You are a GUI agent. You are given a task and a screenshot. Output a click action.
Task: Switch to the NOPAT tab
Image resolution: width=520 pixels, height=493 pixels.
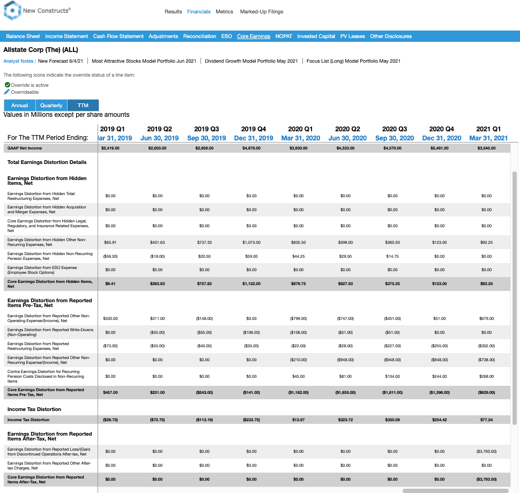[x=284, y=36]
